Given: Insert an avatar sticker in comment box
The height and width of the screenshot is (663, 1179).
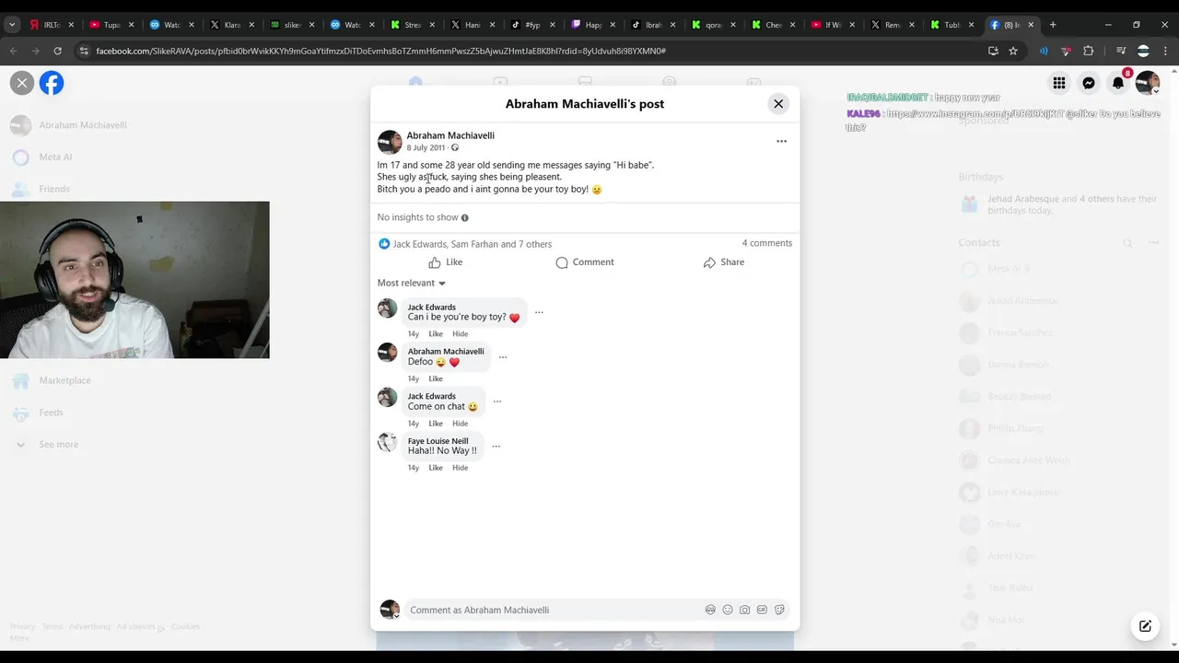Looking at the screenshot, I should click(710, 610).
